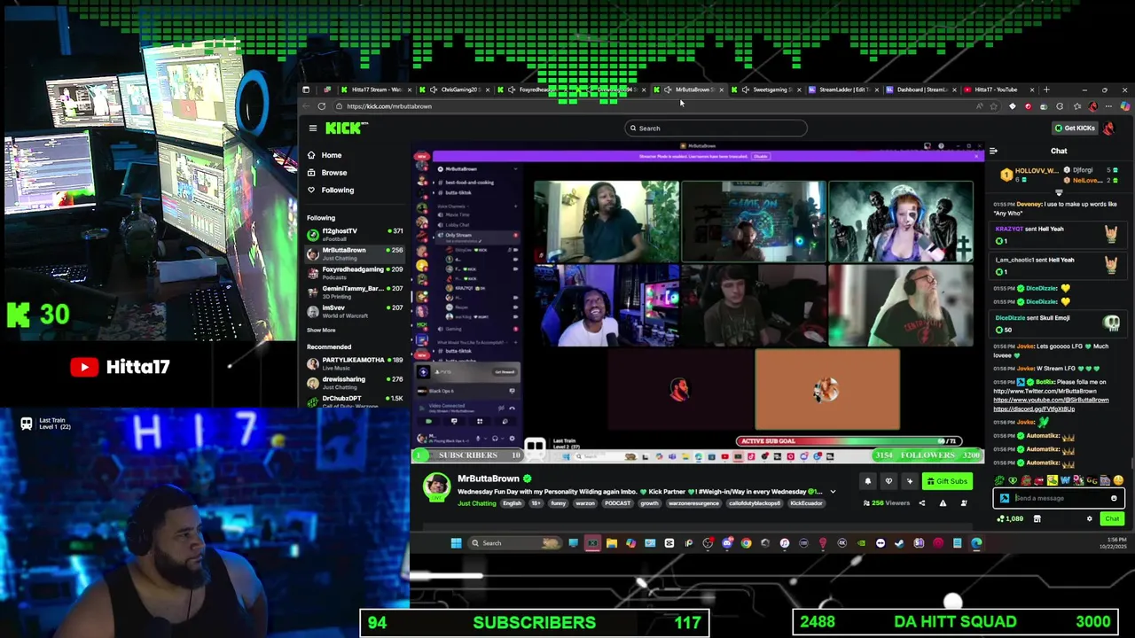Click MrButtaBrown channel avatar
Screen dimensions: 1135x638
435,486
